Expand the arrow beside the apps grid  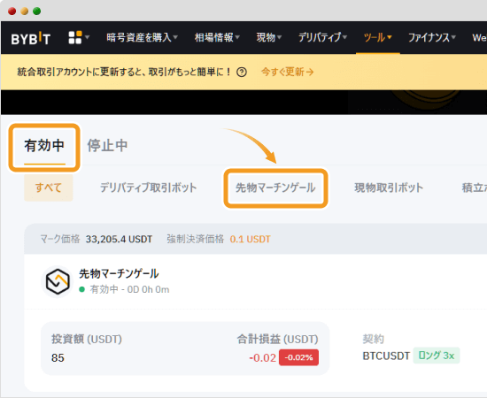point(88,37)
